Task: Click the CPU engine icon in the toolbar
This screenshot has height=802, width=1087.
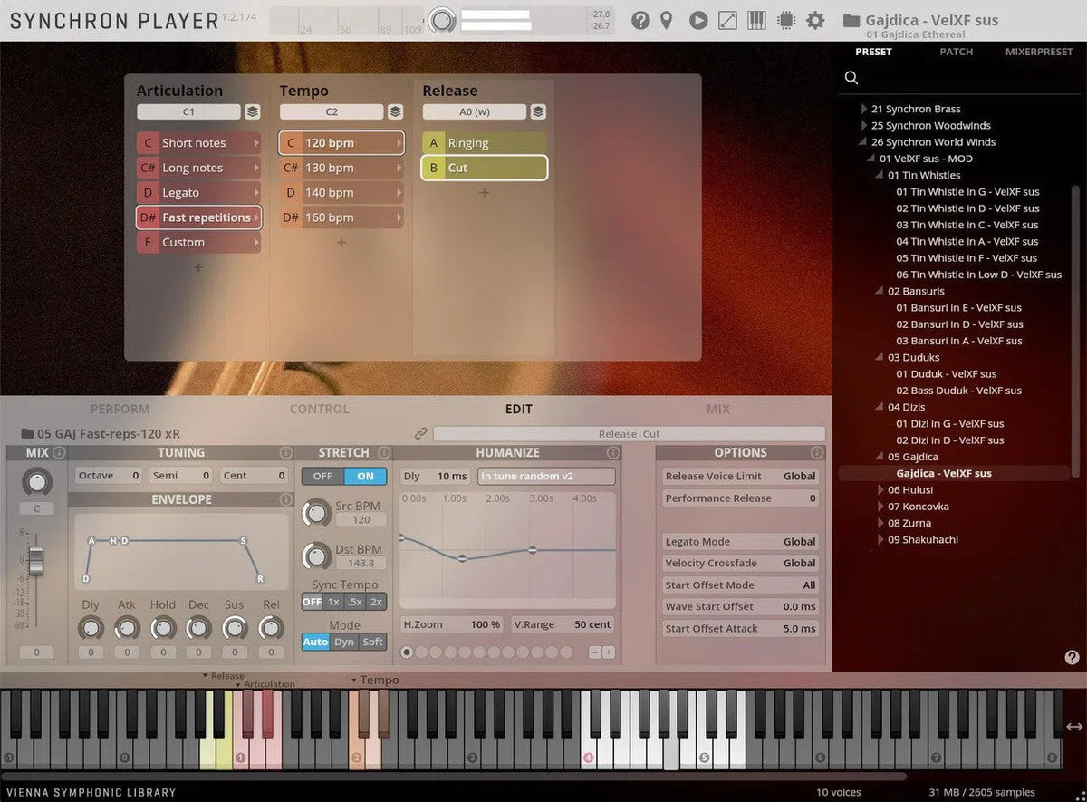Action: [784, 20]
